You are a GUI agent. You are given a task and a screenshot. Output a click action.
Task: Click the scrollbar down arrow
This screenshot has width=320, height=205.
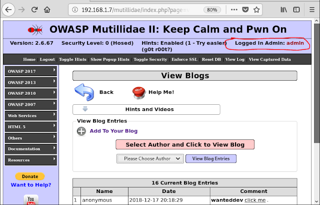tap(316, 201)
